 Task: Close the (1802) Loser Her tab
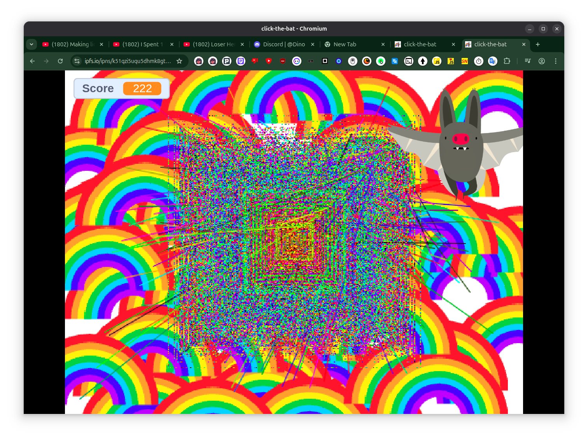(x=242, y=44)
